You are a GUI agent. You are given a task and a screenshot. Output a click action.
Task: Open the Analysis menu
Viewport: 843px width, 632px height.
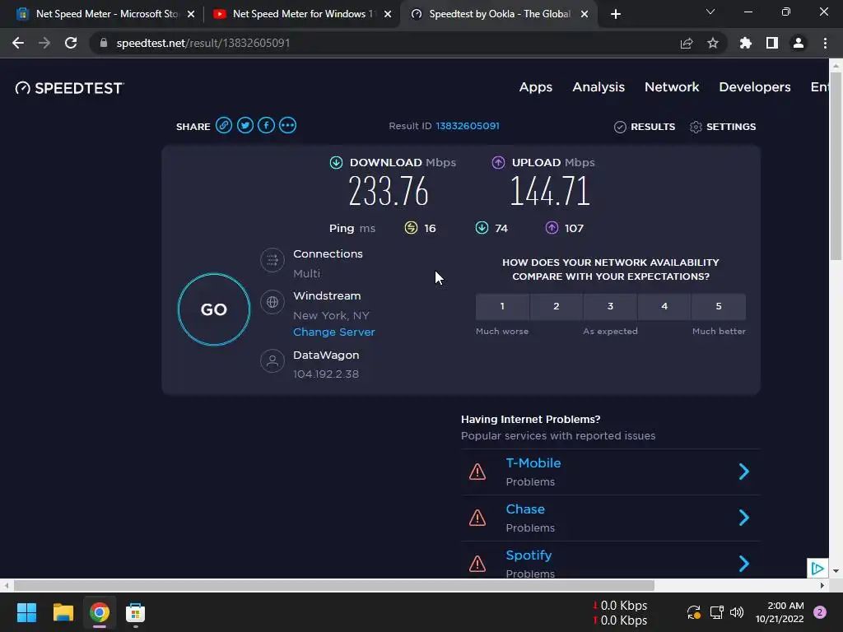pos(598,87)
